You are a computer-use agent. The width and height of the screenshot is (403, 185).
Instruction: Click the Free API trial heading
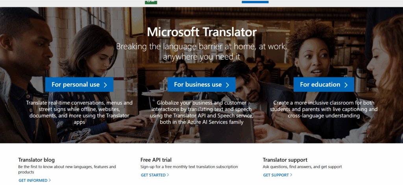(x=156, y=160)
